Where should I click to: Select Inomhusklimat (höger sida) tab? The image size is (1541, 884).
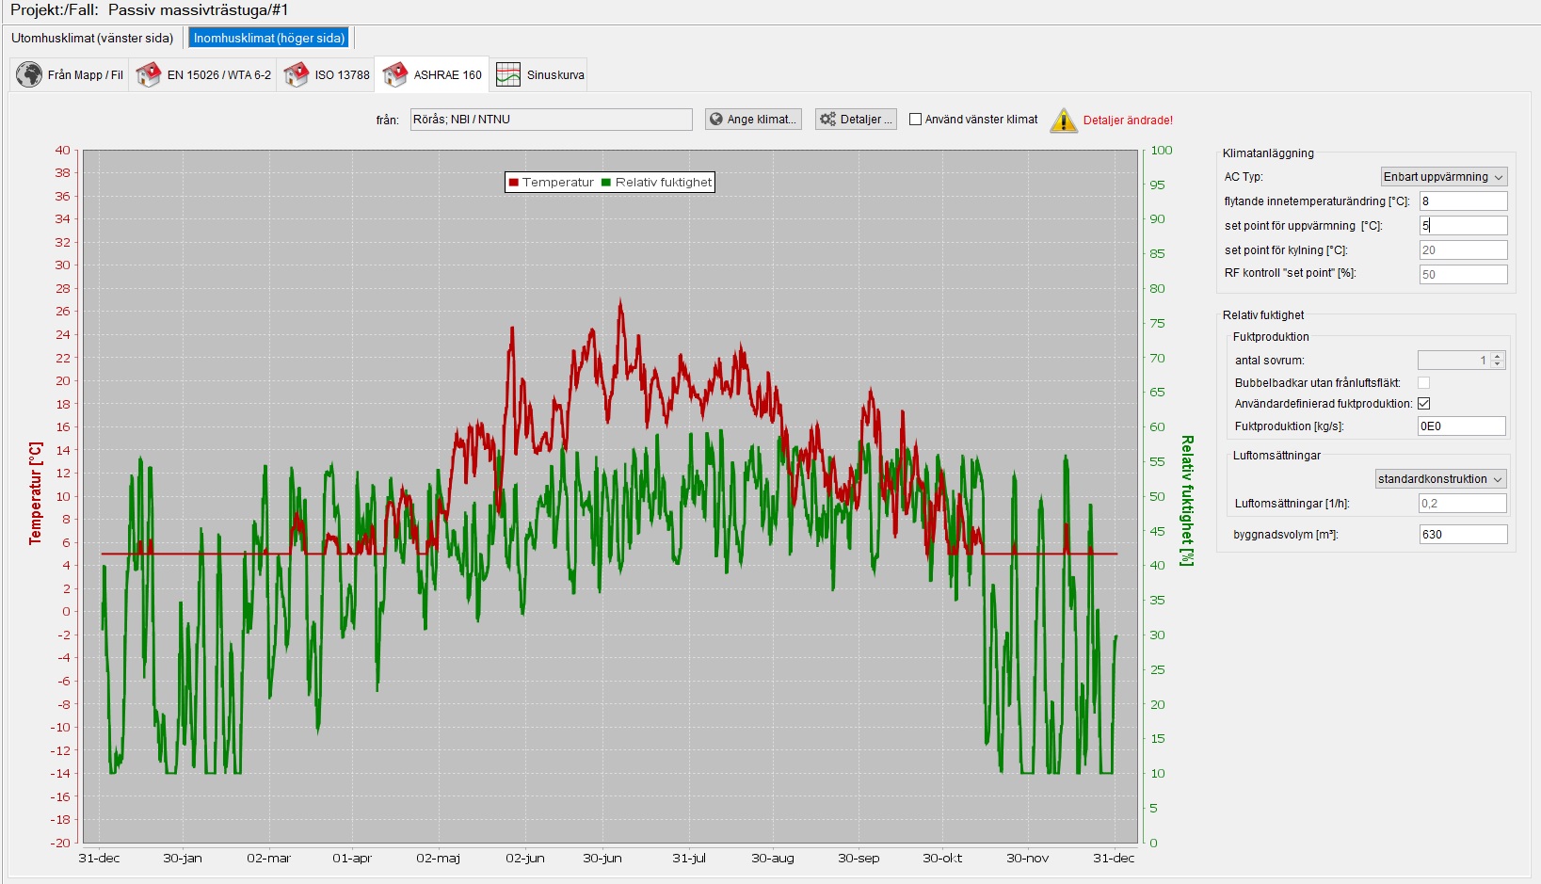269,39
